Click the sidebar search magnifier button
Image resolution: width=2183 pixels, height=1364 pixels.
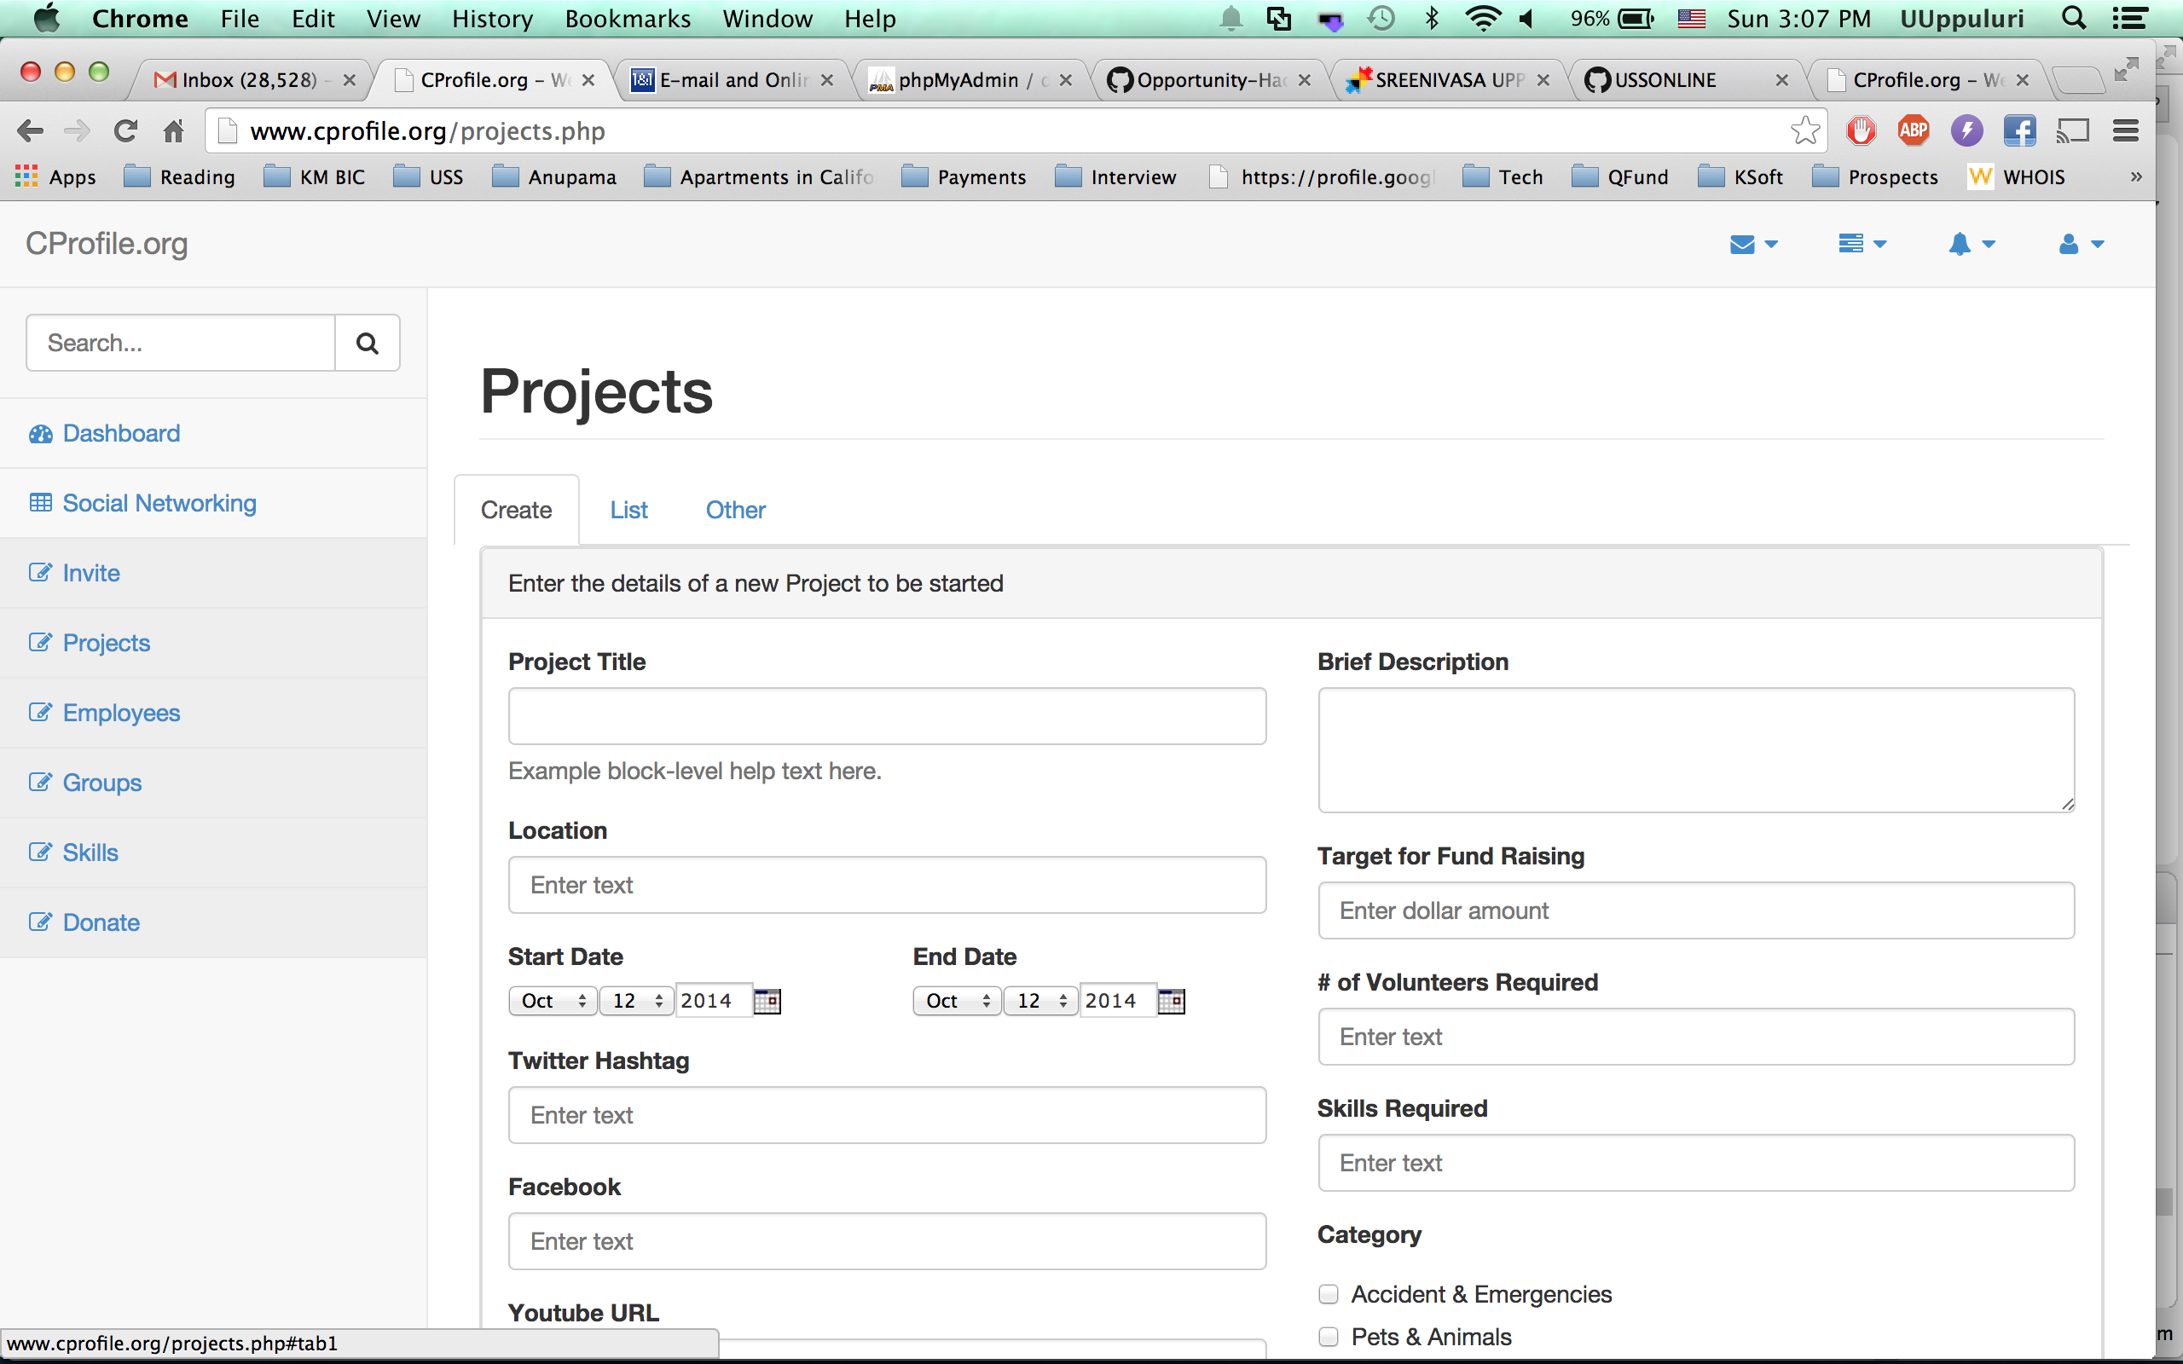[x=366, y=343]
